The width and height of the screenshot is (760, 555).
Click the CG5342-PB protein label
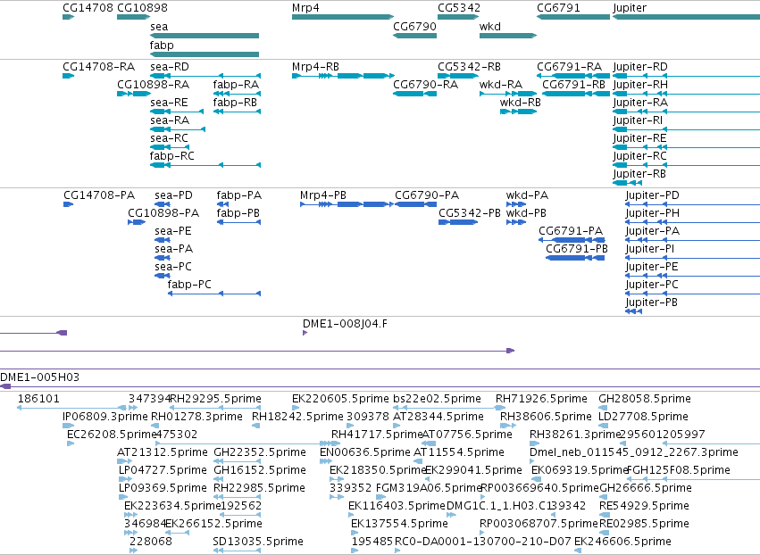(470, 213)
